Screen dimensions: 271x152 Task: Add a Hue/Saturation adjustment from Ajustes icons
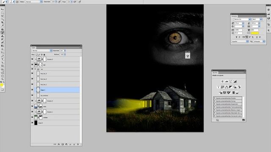coord(222,87)
